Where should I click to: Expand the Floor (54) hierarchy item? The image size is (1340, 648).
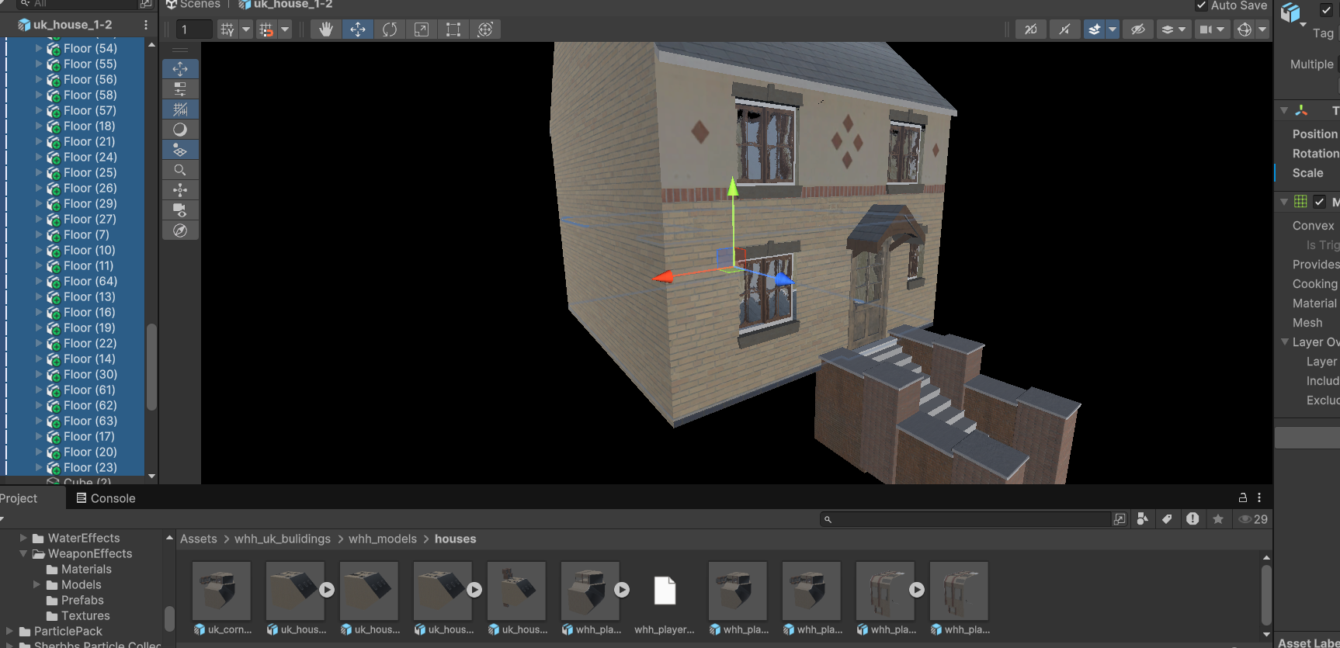39,48
